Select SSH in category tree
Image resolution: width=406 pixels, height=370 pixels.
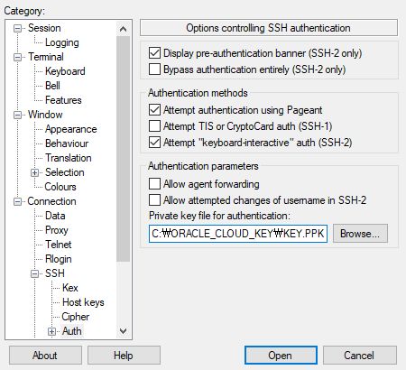(55, 273)
